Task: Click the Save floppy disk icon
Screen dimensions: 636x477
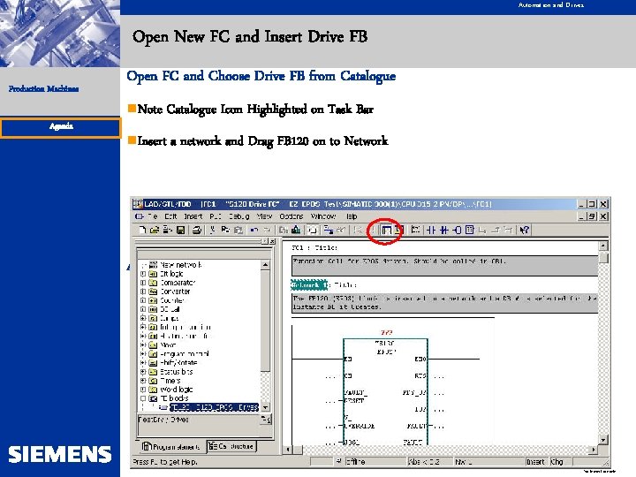Action: (180, 230)
